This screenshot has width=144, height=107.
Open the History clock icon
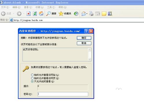tap(76, 14)
